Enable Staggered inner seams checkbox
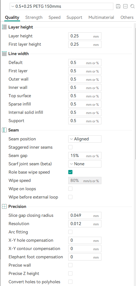 coord(70,147)
